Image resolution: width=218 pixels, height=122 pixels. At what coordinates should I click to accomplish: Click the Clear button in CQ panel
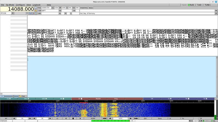pyautogui.click(x=23, y=96)
